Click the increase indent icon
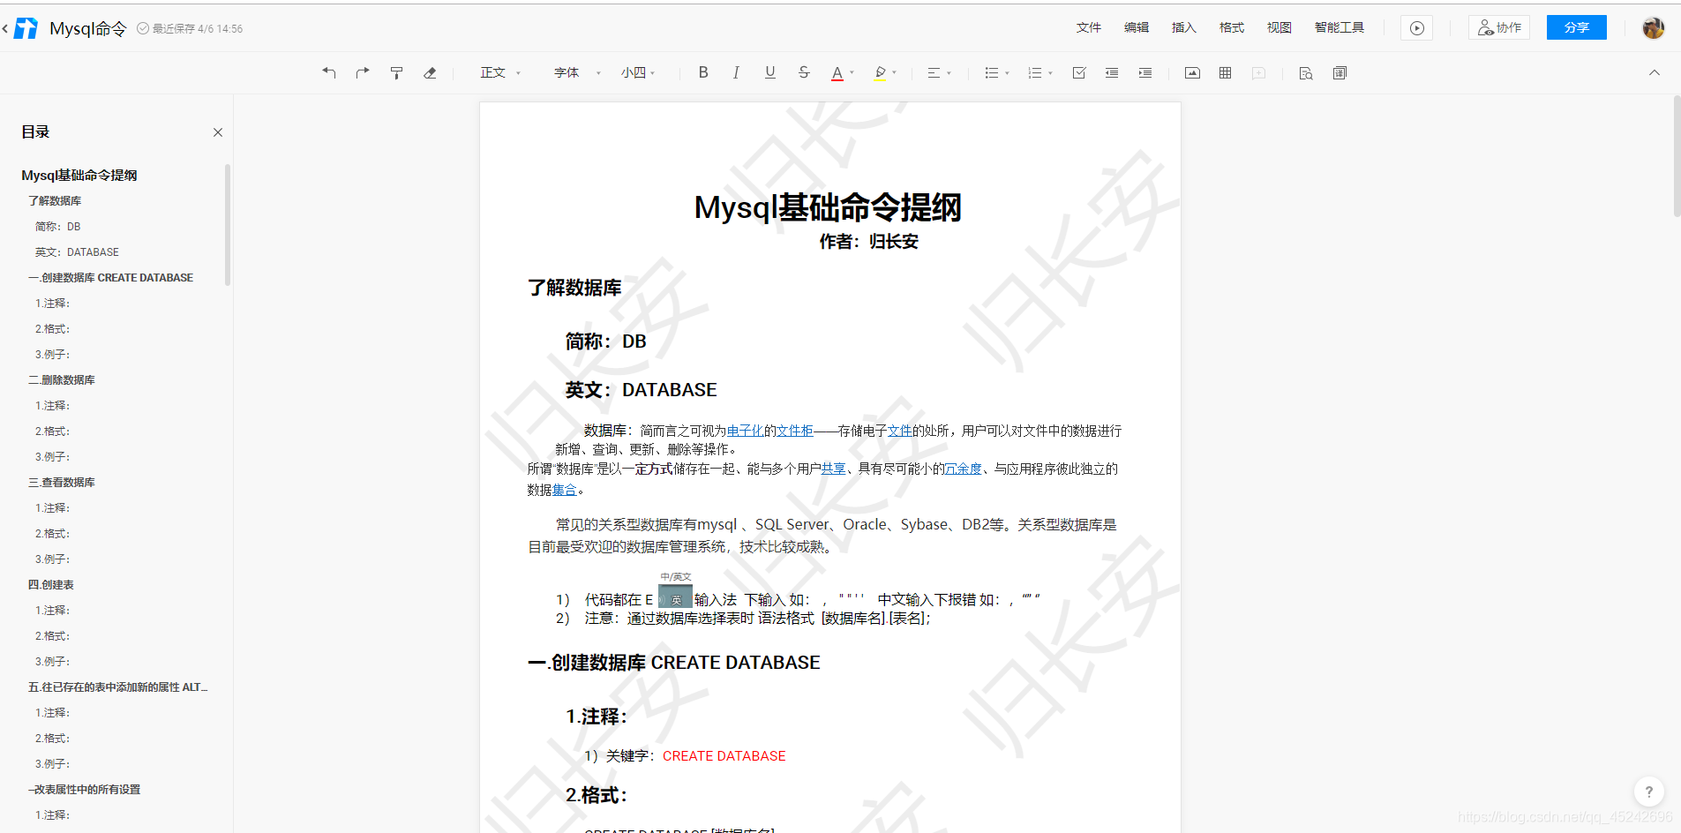Viewport: 1681px width, 833px height. coord(1145,73)
